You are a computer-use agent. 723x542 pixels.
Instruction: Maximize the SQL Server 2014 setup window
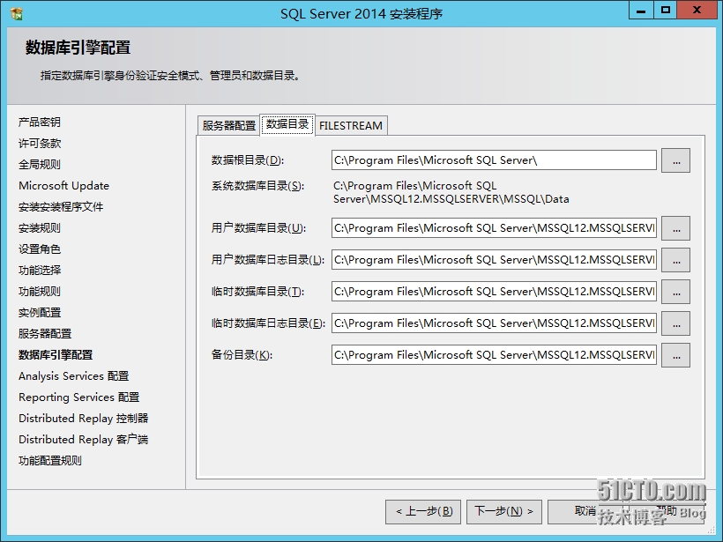[x=666, y=11]
